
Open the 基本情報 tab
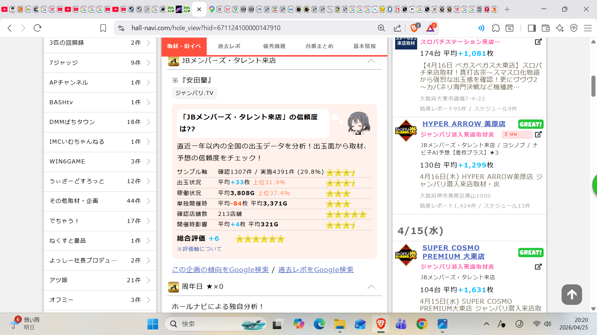click(365, 46)
